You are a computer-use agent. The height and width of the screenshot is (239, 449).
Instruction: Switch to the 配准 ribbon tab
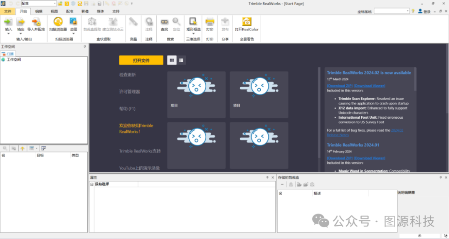click(69, 11)
